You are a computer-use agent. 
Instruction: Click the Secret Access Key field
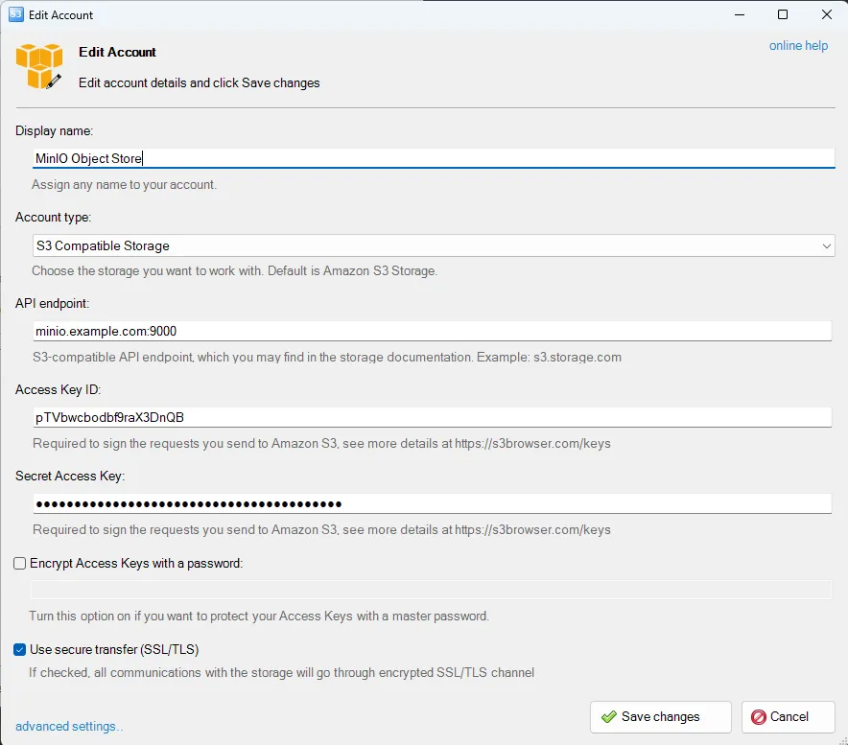point(432,504)
